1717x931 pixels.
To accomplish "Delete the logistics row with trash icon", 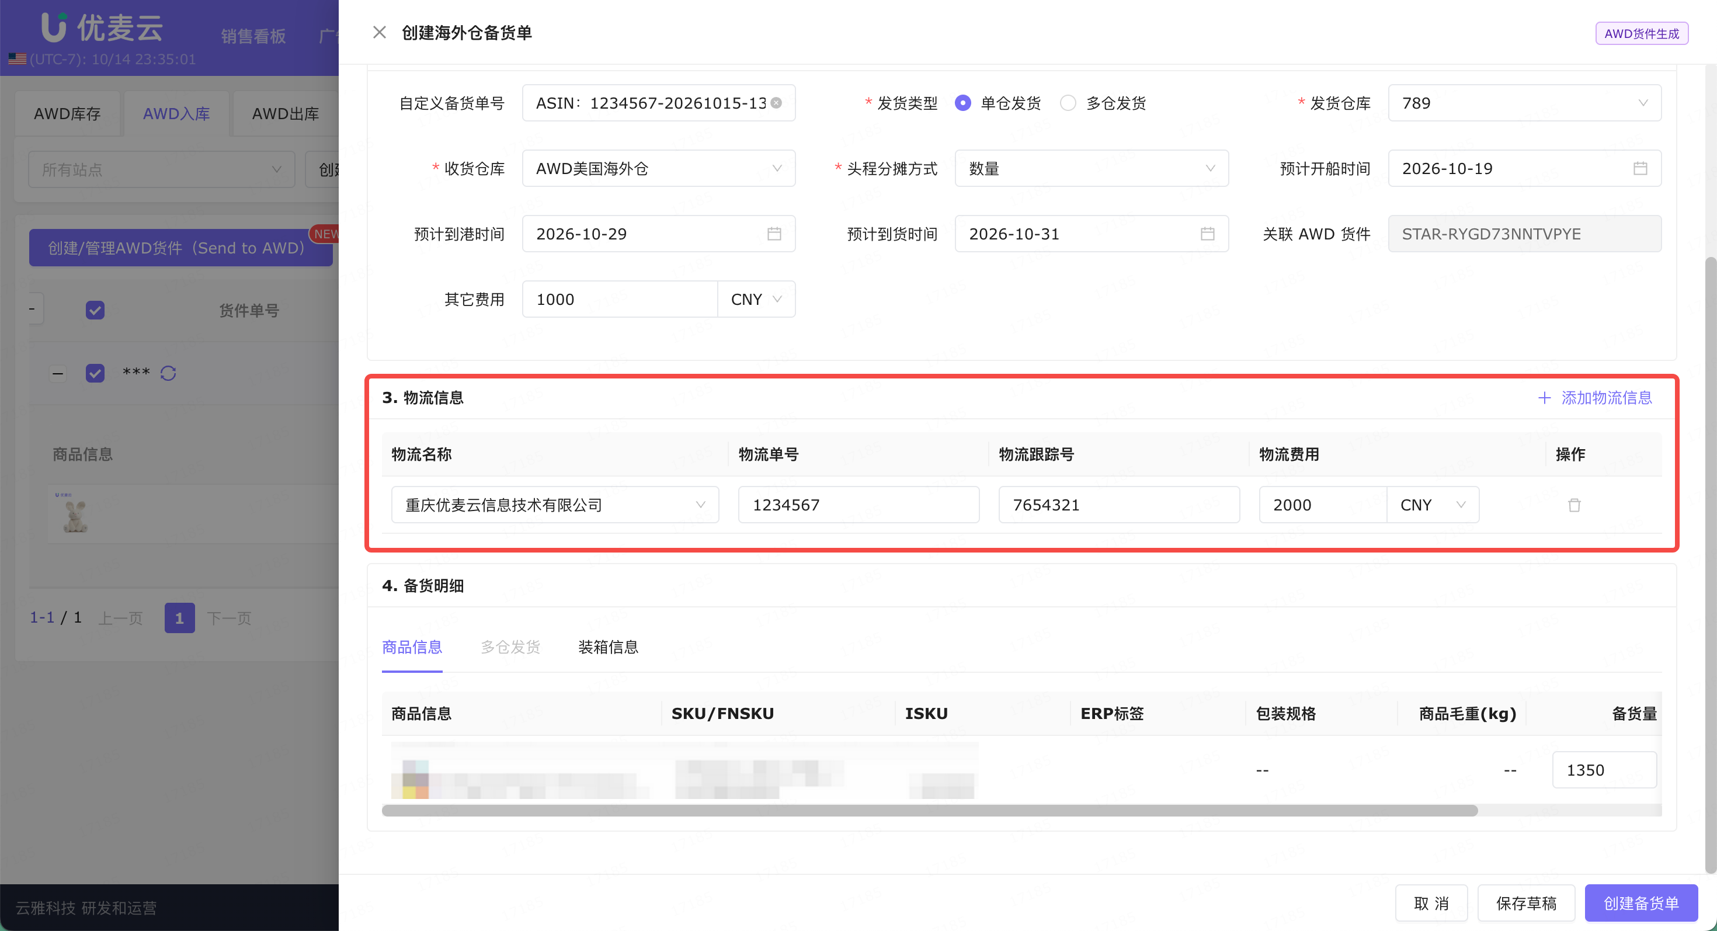I will 1575,505.
